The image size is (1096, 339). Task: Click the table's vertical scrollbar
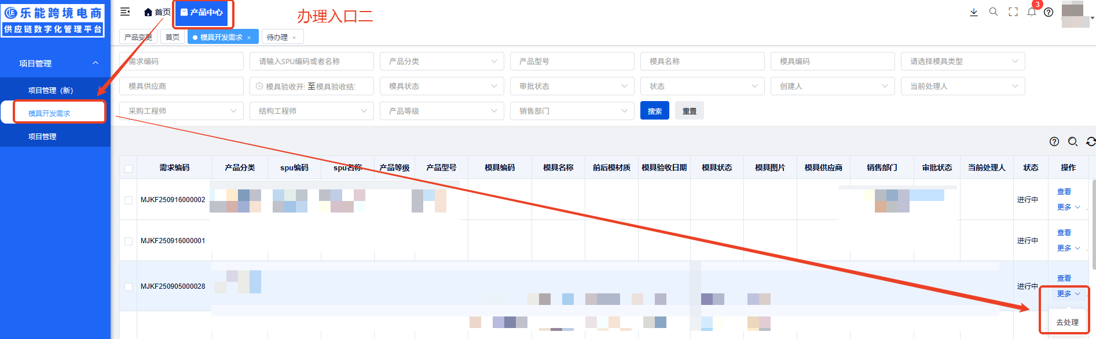(x=1093, y=225)
